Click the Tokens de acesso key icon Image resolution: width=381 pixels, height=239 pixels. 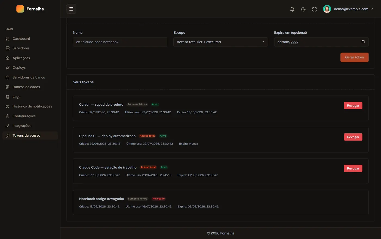[8, 136]
